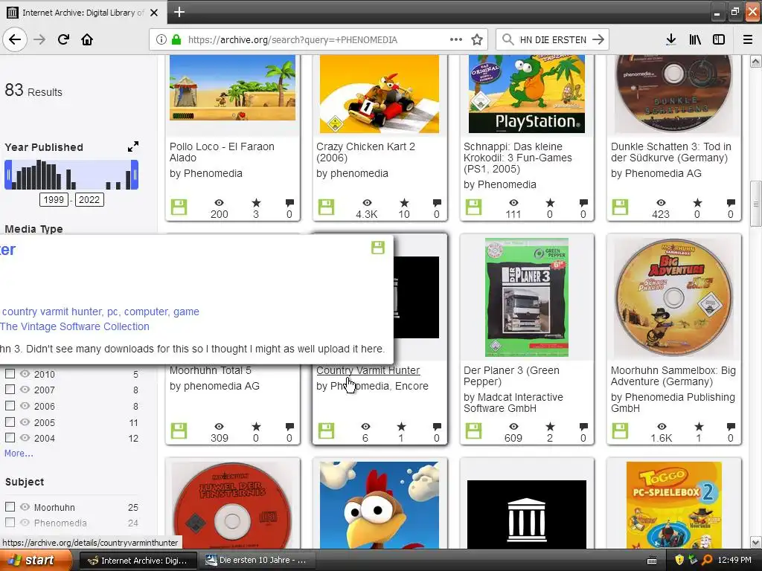The image size is (762, 571).
Task: Grab the left year range handle
Action: (x=8, y=175)
